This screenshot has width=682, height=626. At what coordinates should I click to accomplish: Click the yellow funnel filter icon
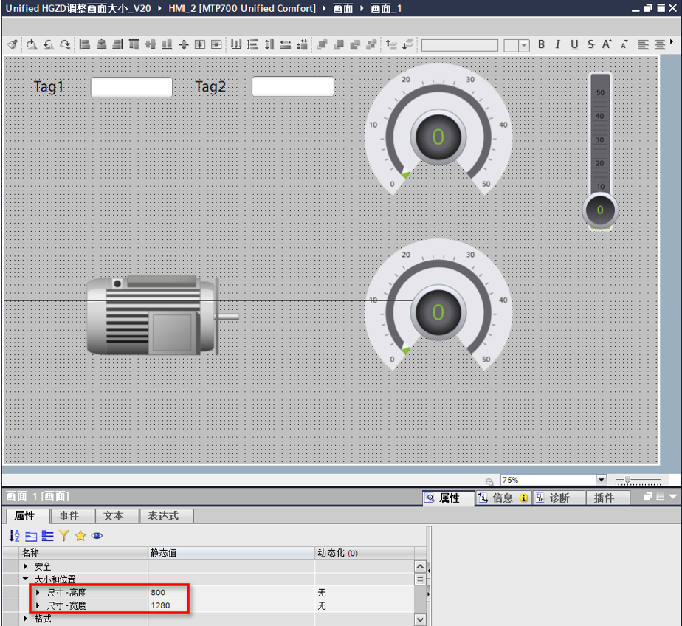point(64,536)
